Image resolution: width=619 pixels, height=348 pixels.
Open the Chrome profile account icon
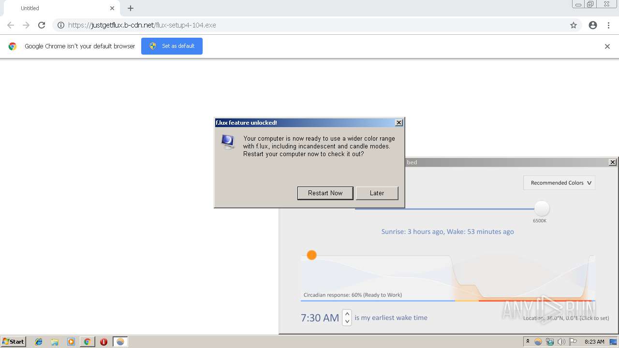tap(593, 25)
